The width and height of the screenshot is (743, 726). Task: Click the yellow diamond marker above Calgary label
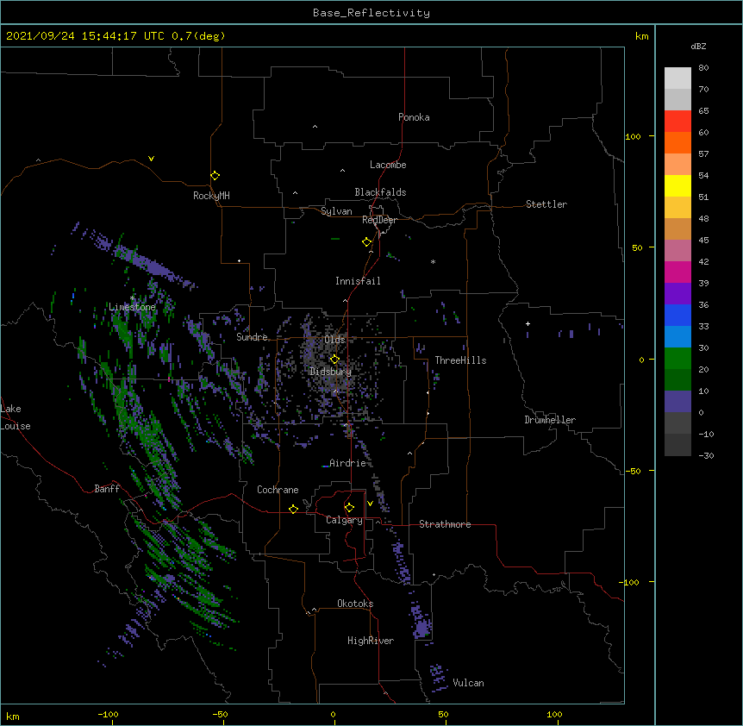[349, 508]
